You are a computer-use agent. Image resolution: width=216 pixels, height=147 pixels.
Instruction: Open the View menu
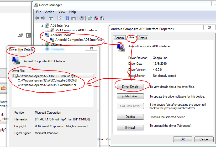[62, 12]
